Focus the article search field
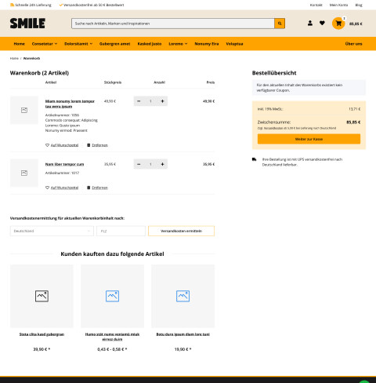The height and width of the screenshot is (383, 376). (173, 24)
